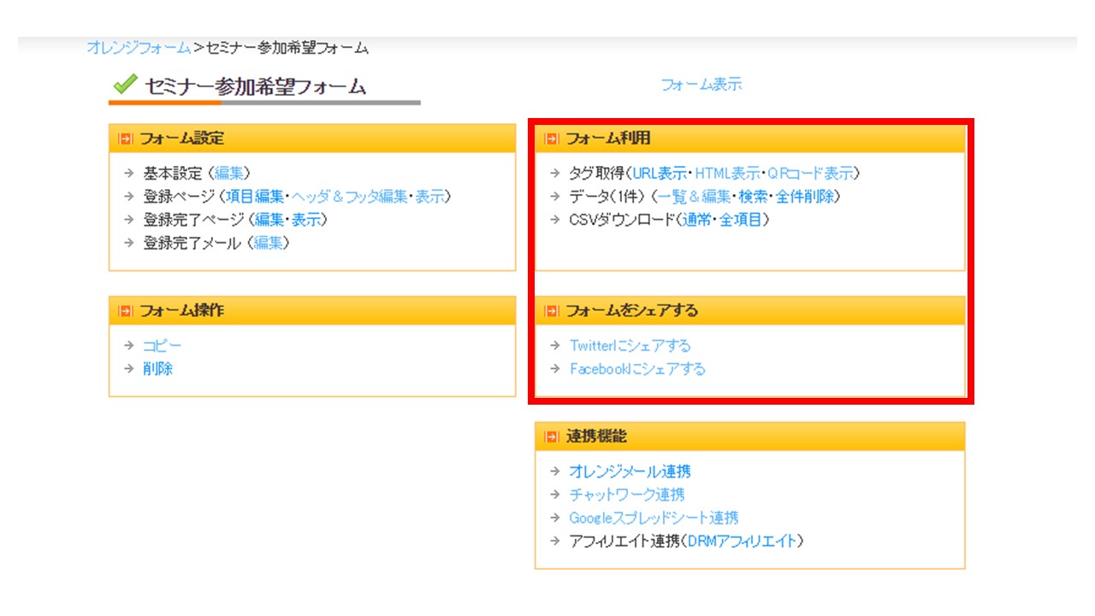
Task: Show the tag URL with URL表示
Action: (659, 174)
